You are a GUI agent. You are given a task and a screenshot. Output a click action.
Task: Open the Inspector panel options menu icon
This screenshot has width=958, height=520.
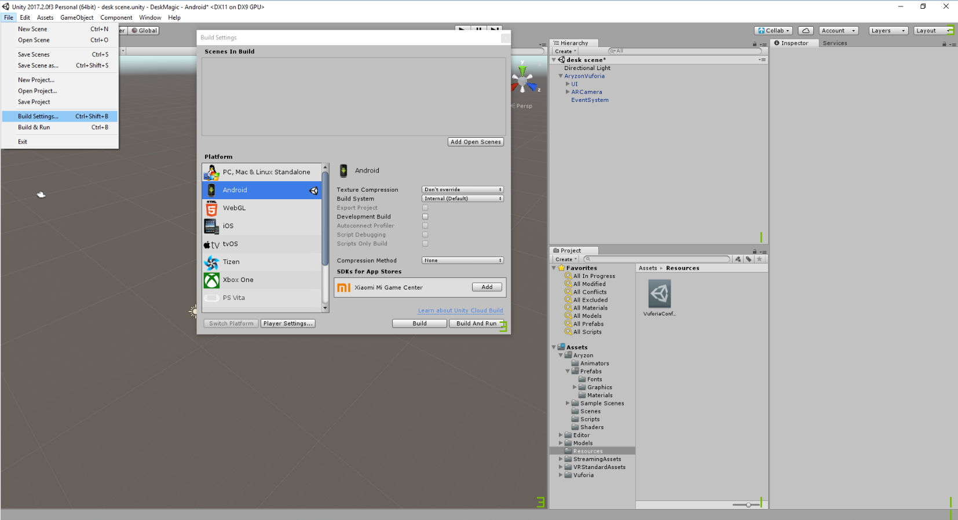tap(953, 44)
